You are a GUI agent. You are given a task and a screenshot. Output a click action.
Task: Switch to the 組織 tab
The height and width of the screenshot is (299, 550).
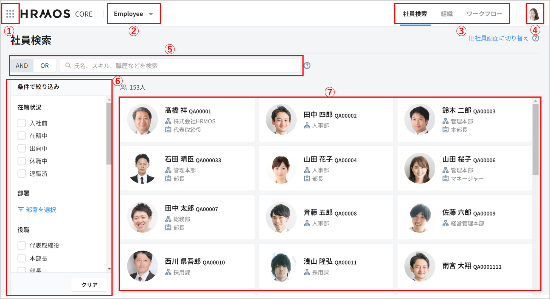(x=447, y=14)
